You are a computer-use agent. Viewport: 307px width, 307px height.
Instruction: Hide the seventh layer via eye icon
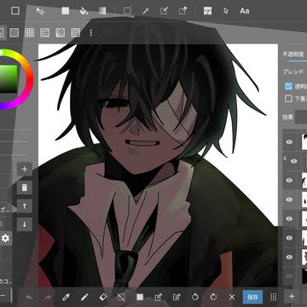(x=289, y=257)
